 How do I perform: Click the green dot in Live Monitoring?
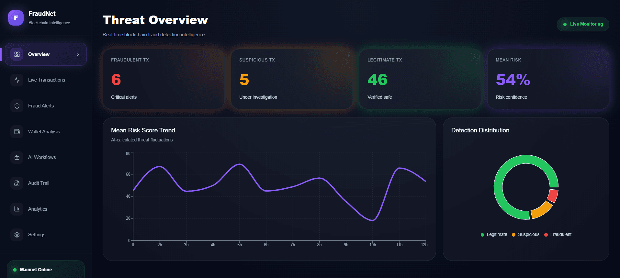pyautogui.click(x=565, y=24)
